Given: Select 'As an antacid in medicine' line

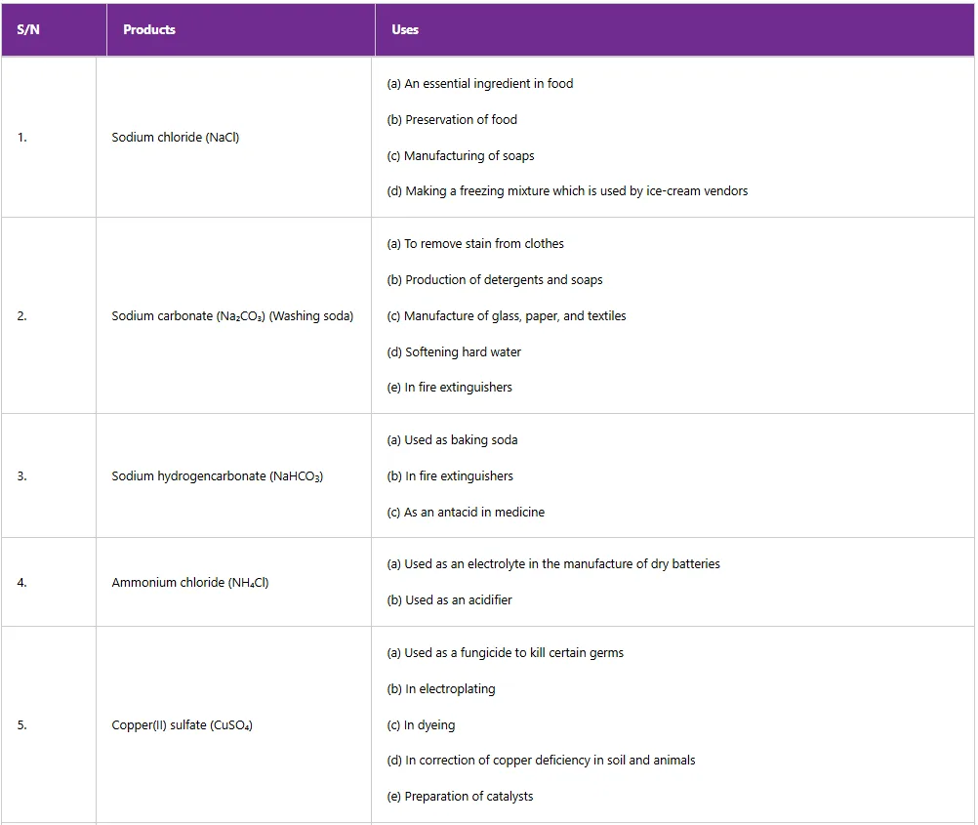Looking at the screenshot, I should 466,513.
